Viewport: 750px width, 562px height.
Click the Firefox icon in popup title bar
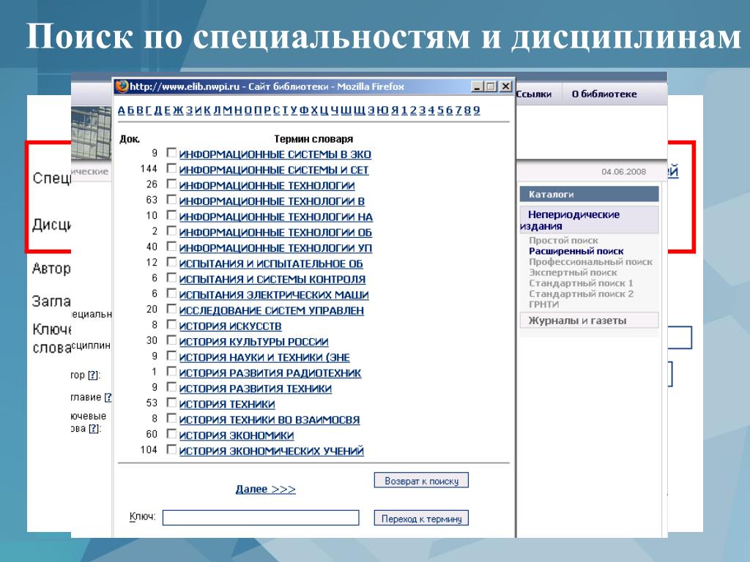(122, 86)
